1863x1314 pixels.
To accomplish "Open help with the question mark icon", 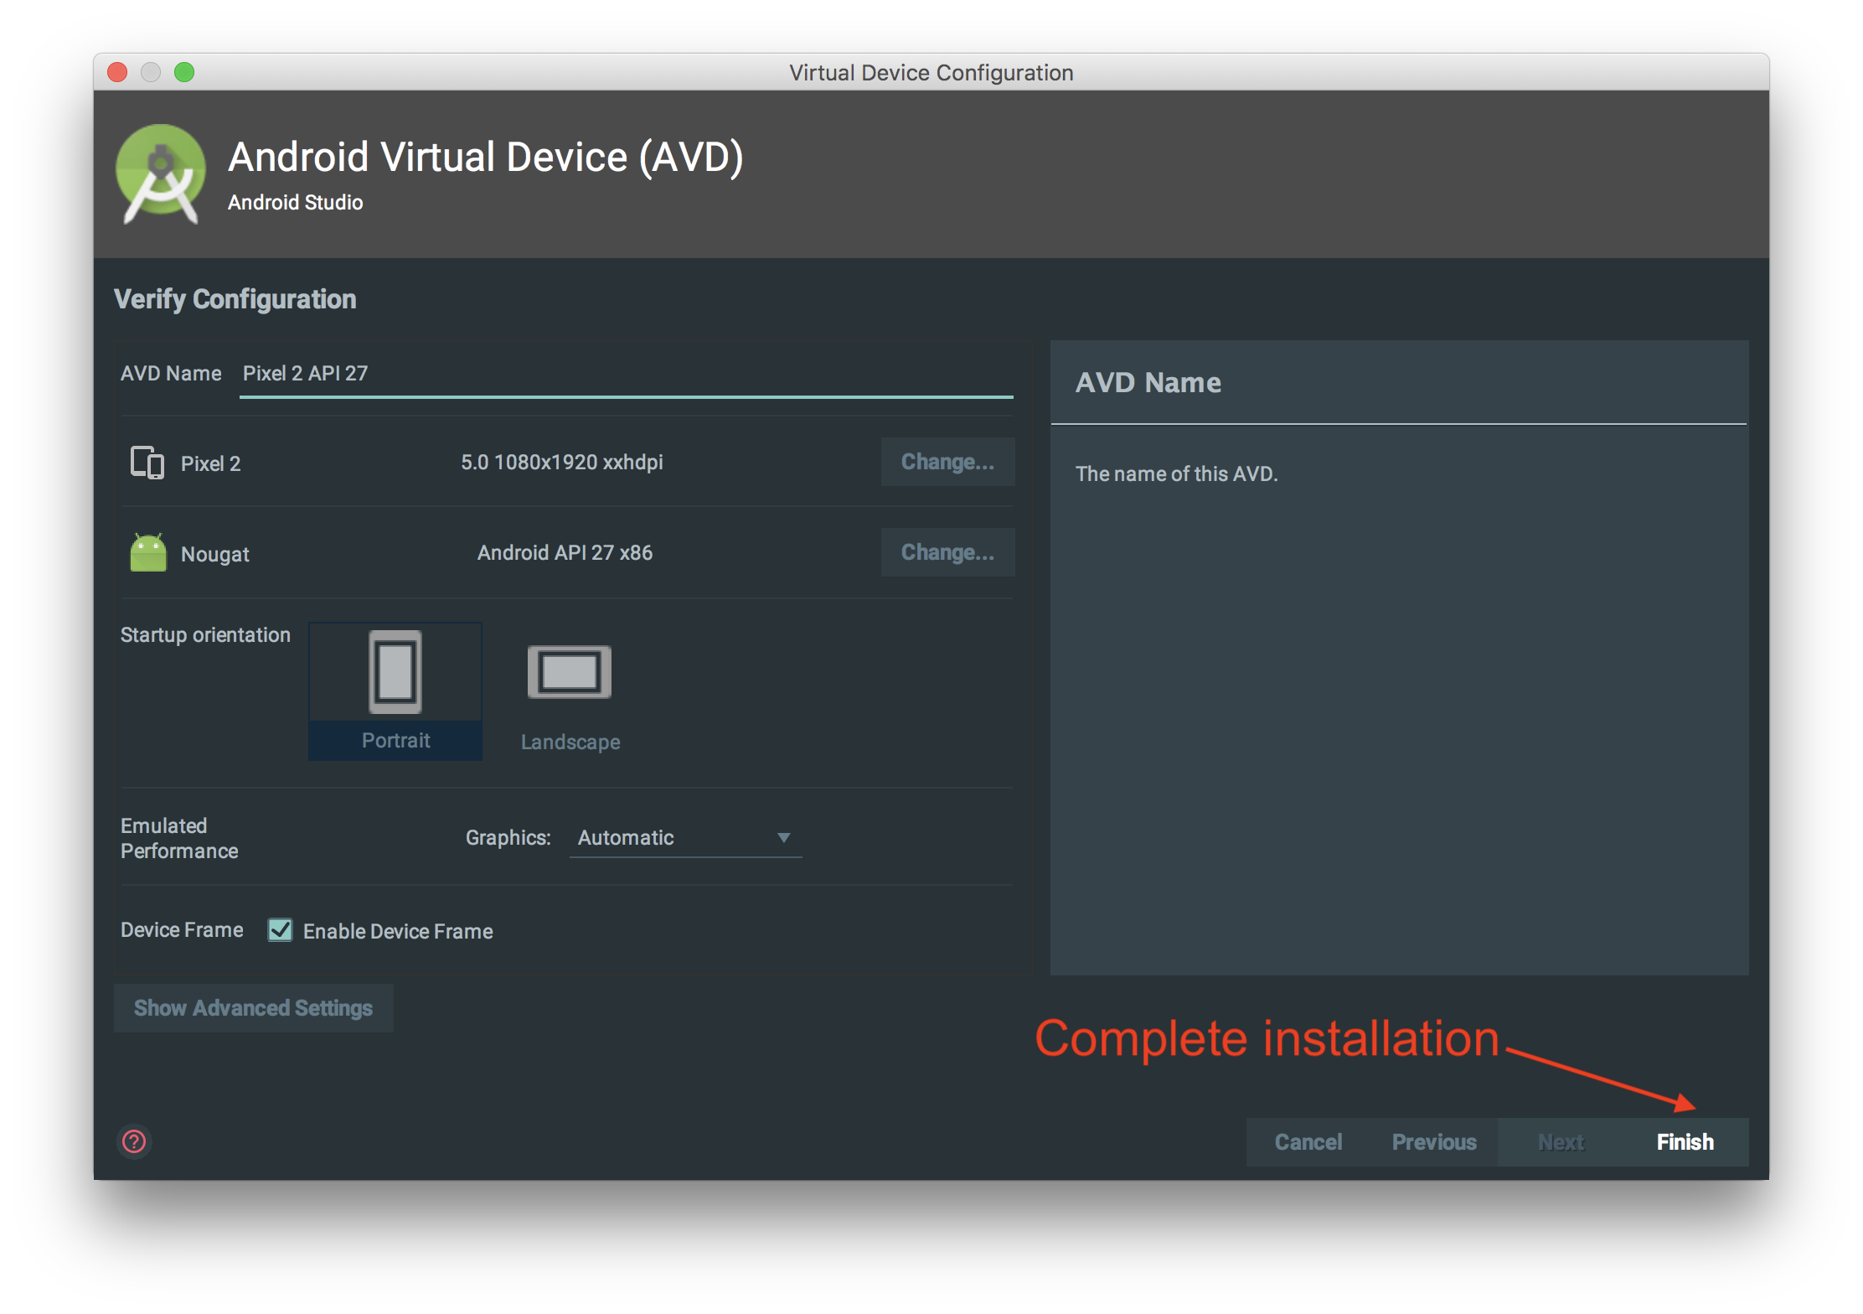I will tap(134, 1141).
